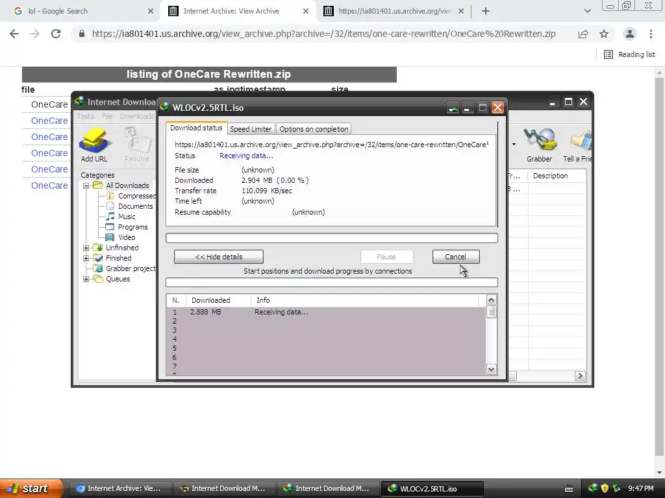
Task: Click the address bar URL
Action: click(323, 34)
